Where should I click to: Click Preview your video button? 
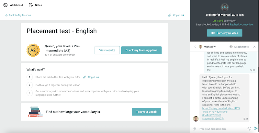(x=225, y=33)
